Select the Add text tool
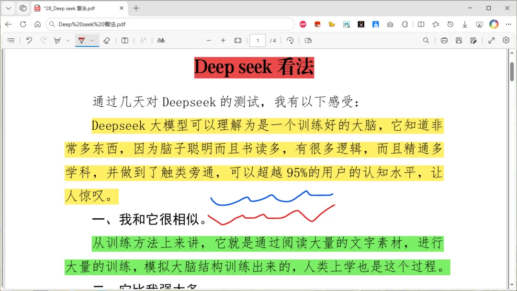Screen dimensions: 517x291 [124, 40]
